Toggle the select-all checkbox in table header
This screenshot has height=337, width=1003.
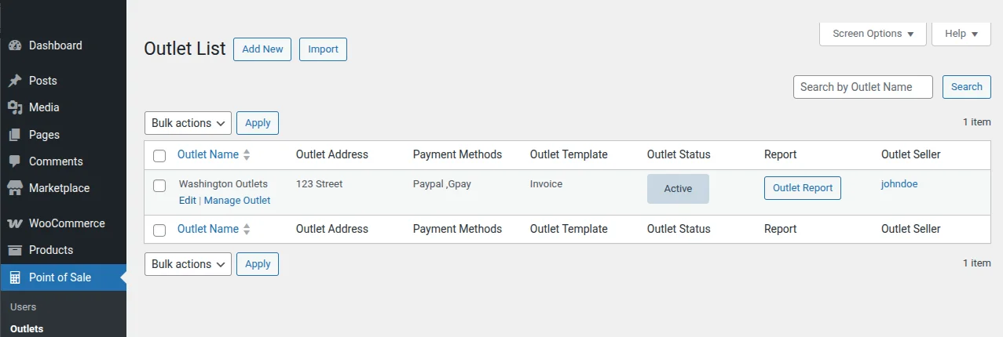(159, 155)
